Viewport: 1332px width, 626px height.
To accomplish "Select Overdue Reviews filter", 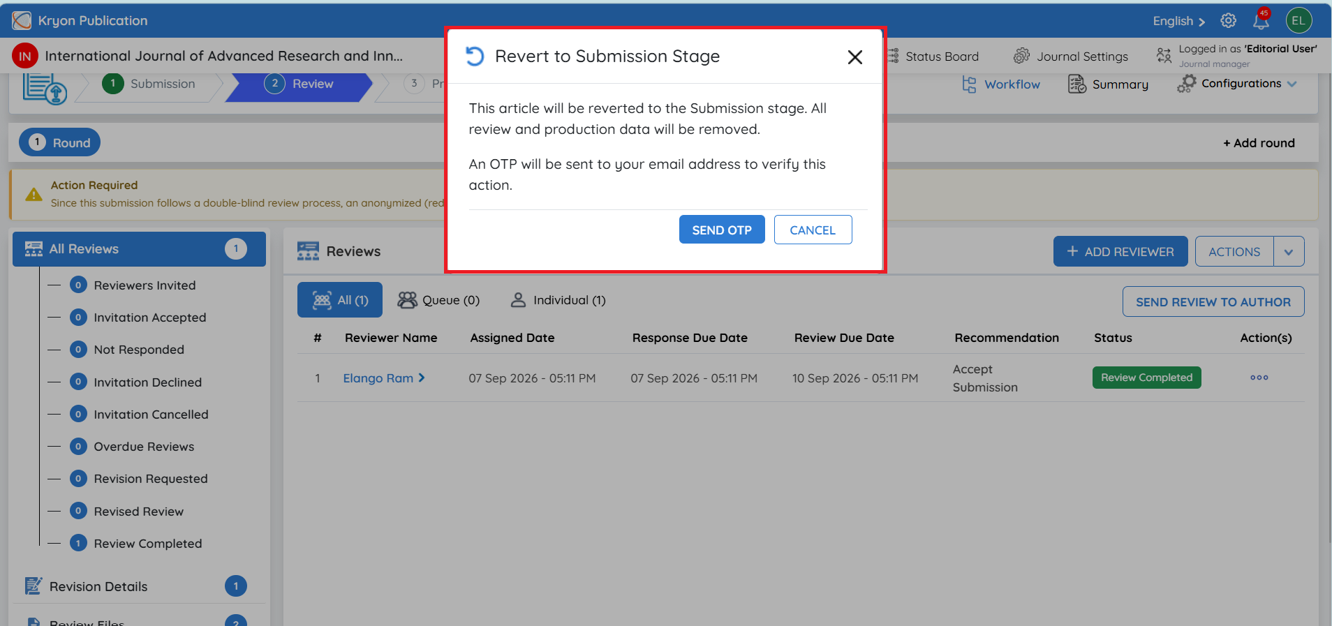I will (144, 447).
